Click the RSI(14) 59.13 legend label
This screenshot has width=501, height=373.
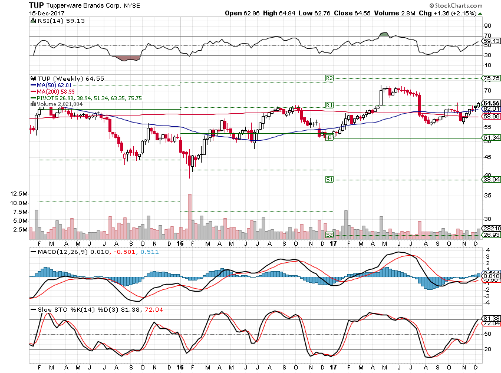(x=61, y=21)
